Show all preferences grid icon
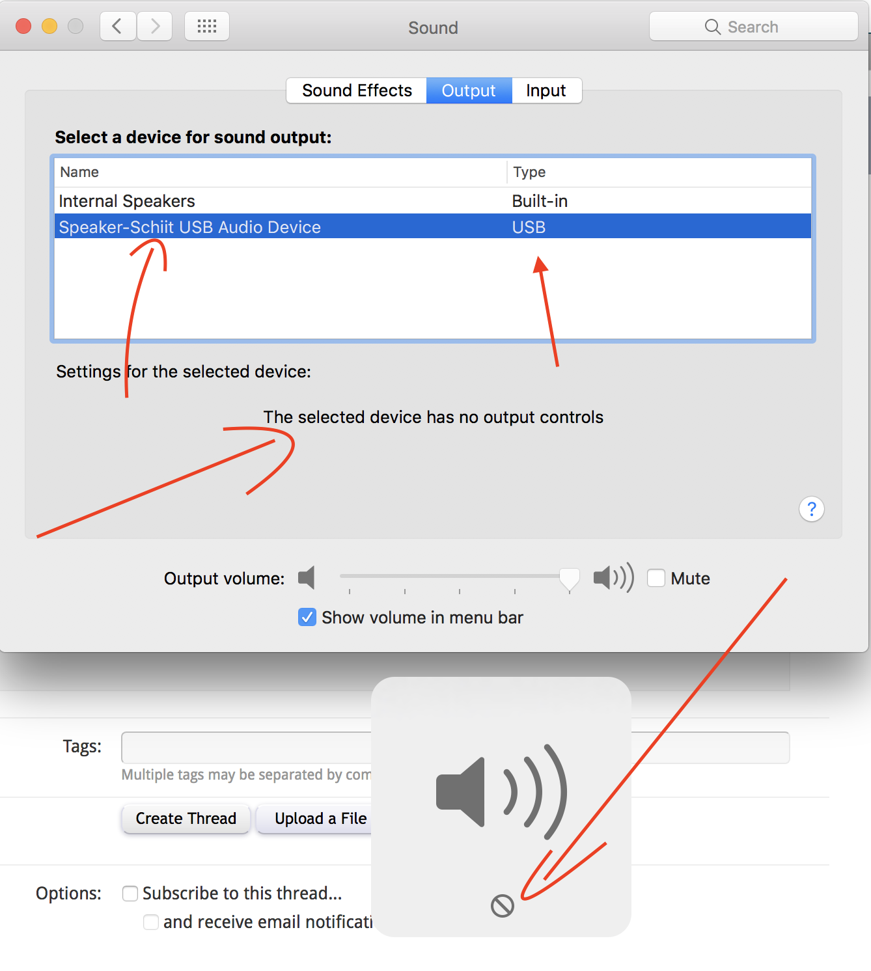This screenshot has height=971, width=871. coord(206,27)
